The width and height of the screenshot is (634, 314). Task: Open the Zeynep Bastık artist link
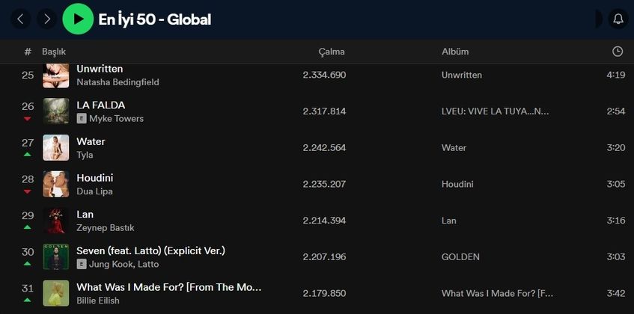(106, 228)
